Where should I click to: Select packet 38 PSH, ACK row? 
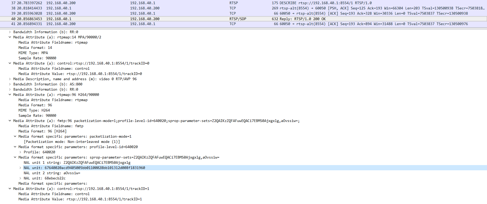[x=243, y=8]
